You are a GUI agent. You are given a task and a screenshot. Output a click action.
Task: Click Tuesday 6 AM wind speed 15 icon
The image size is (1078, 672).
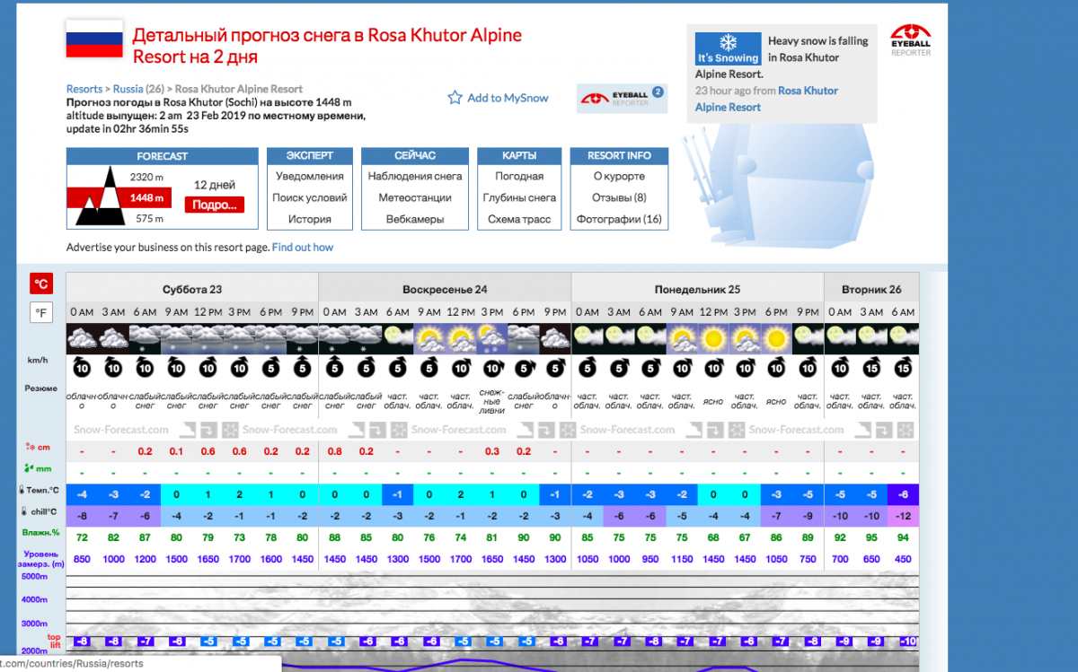903,368
